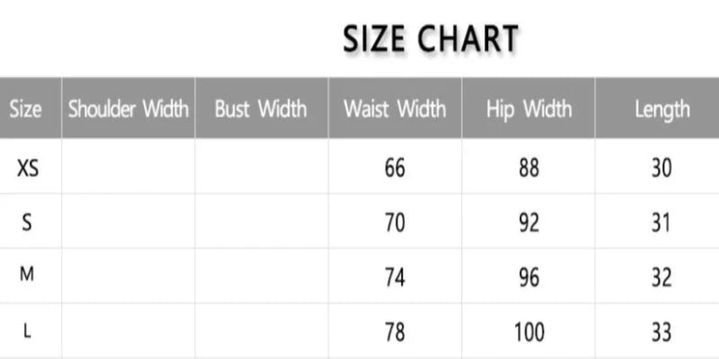
Task: Click hip width value 96
Action: click(529, 277)
